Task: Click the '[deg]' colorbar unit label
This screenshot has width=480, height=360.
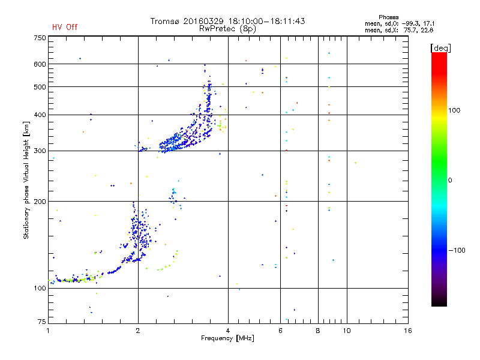Action: (440, 48)
